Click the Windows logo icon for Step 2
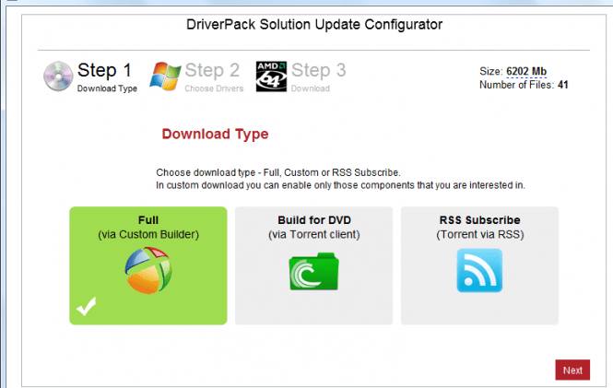The width and height of the screenshot is (613, 388). pyautogui.click(x=165, y=76)
